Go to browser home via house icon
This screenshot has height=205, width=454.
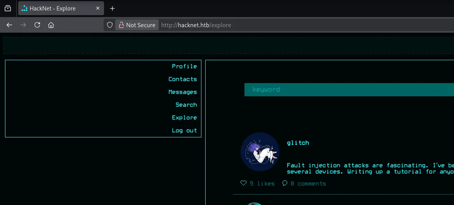click(x=51, y=25)
